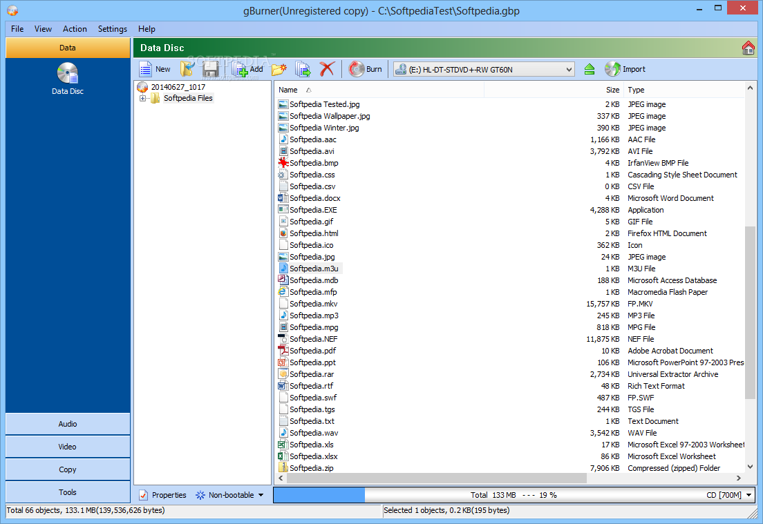
Task: Click the Name column sort arrow
Action: click(x=308, y=90)
